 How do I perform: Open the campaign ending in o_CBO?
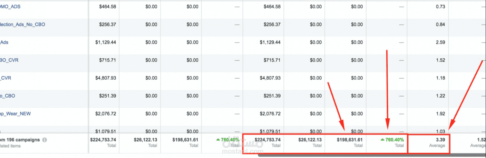(8, 96)
